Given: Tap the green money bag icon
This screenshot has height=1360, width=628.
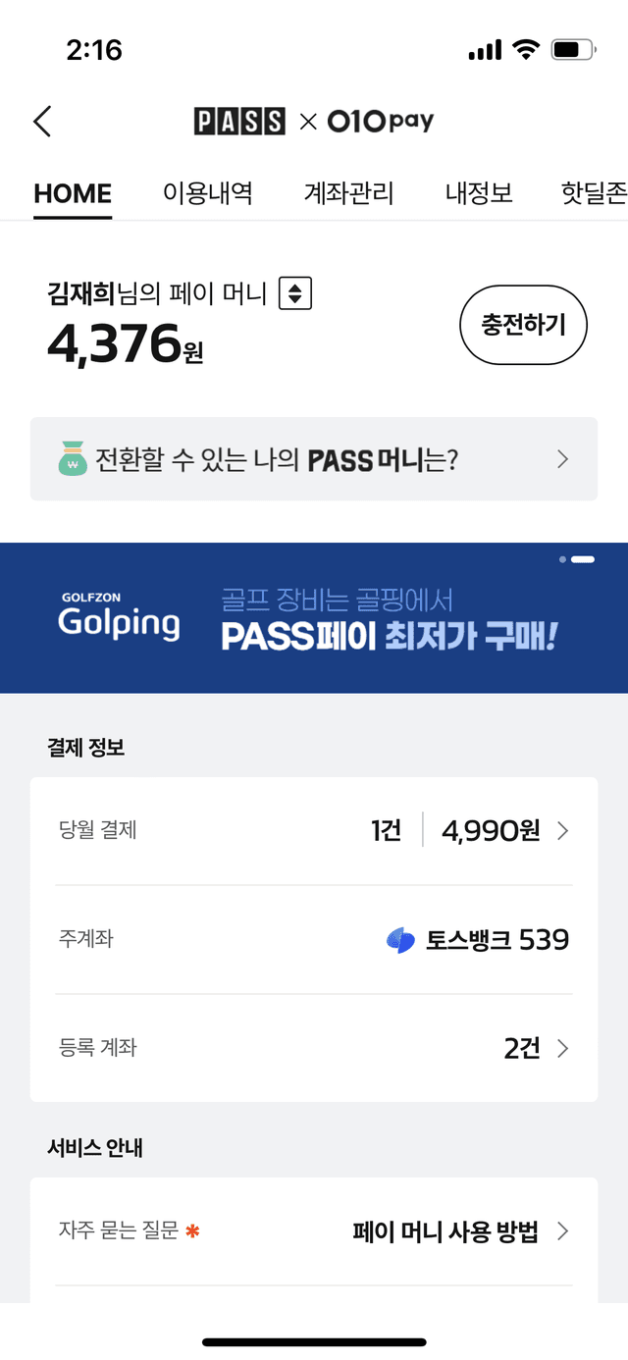Looking at the screenshot, I should 73,459.
